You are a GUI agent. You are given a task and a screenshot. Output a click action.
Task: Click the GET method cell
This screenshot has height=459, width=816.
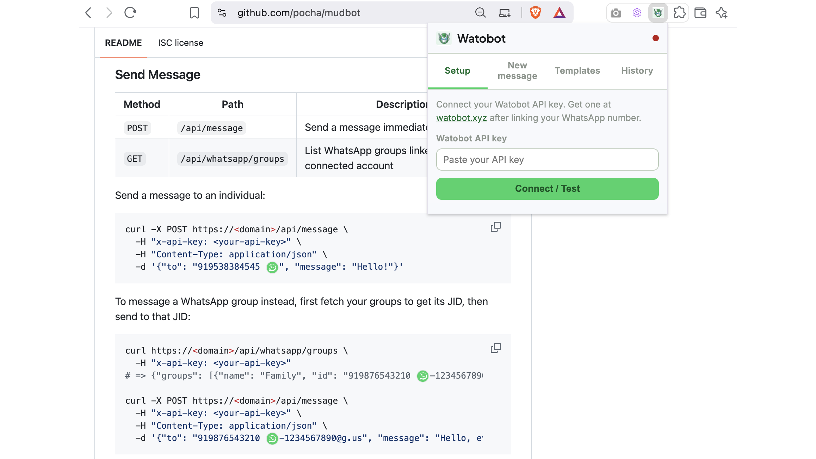[x=142, y=158]
